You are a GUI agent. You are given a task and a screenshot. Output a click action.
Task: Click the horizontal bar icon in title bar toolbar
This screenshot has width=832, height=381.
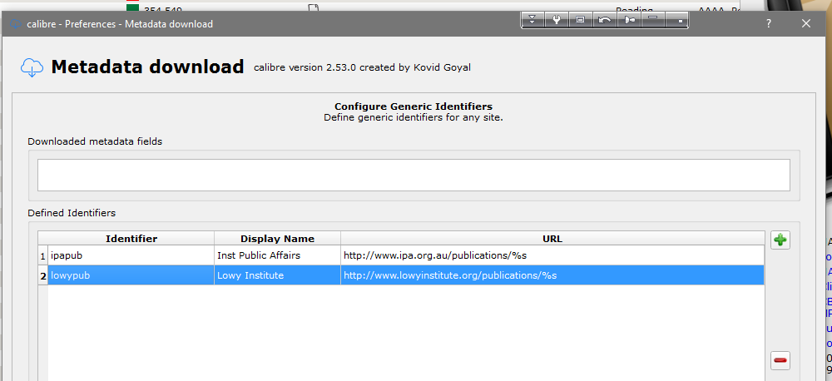coord(653,20)
